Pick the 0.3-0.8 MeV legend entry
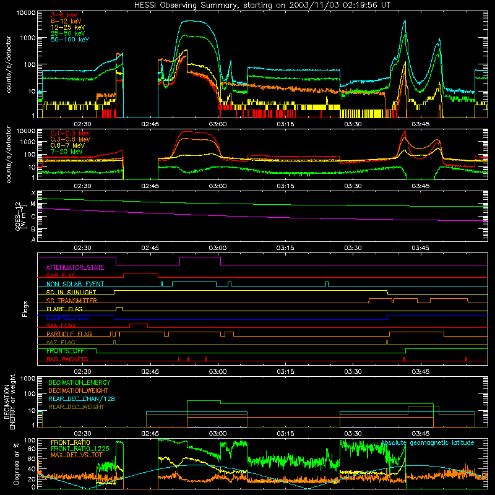Image resolution: width=495 pixels, height=495 pixels. pyautogui.click(x=71, y=139)
